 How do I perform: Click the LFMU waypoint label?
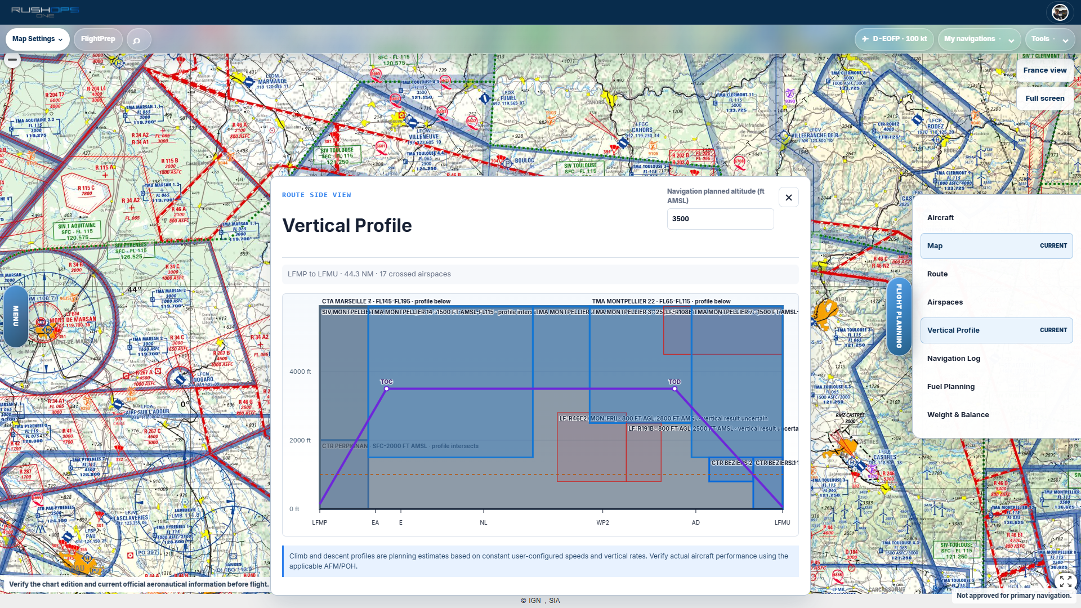click(x=783, y=523)
